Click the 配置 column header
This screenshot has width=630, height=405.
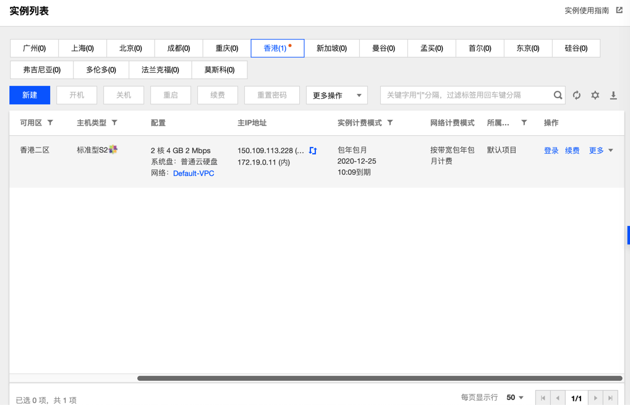coord(158,123)
